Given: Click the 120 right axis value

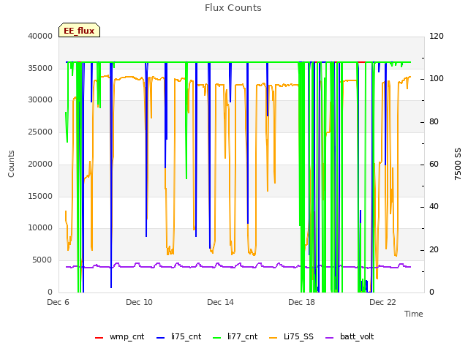Looking at the screenshot, I should 437,36.
